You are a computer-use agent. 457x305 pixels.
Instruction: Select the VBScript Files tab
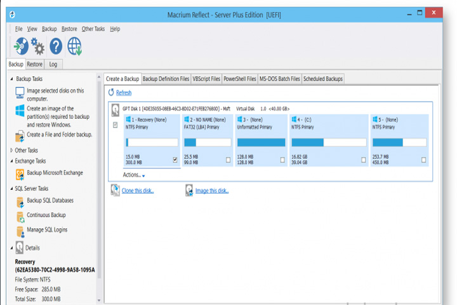pyautogui.click(x=206, y=79)
